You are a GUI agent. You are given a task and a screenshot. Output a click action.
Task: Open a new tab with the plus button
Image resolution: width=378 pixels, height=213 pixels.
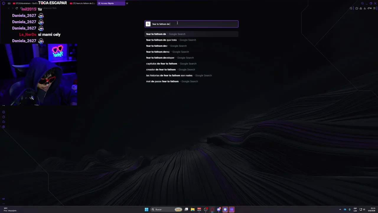(127, 3)
